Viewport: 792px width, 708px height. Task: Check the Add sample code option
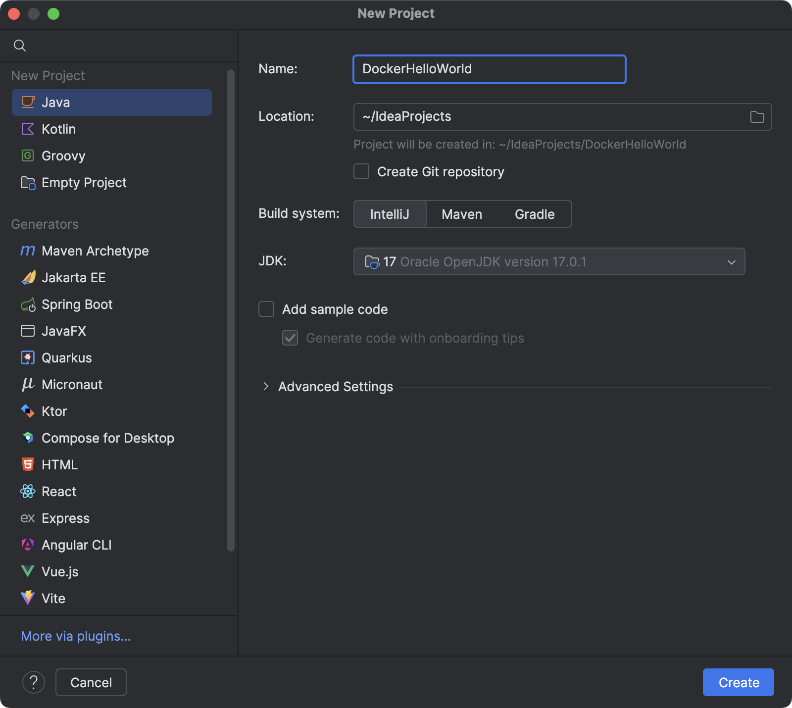[266, 309]
